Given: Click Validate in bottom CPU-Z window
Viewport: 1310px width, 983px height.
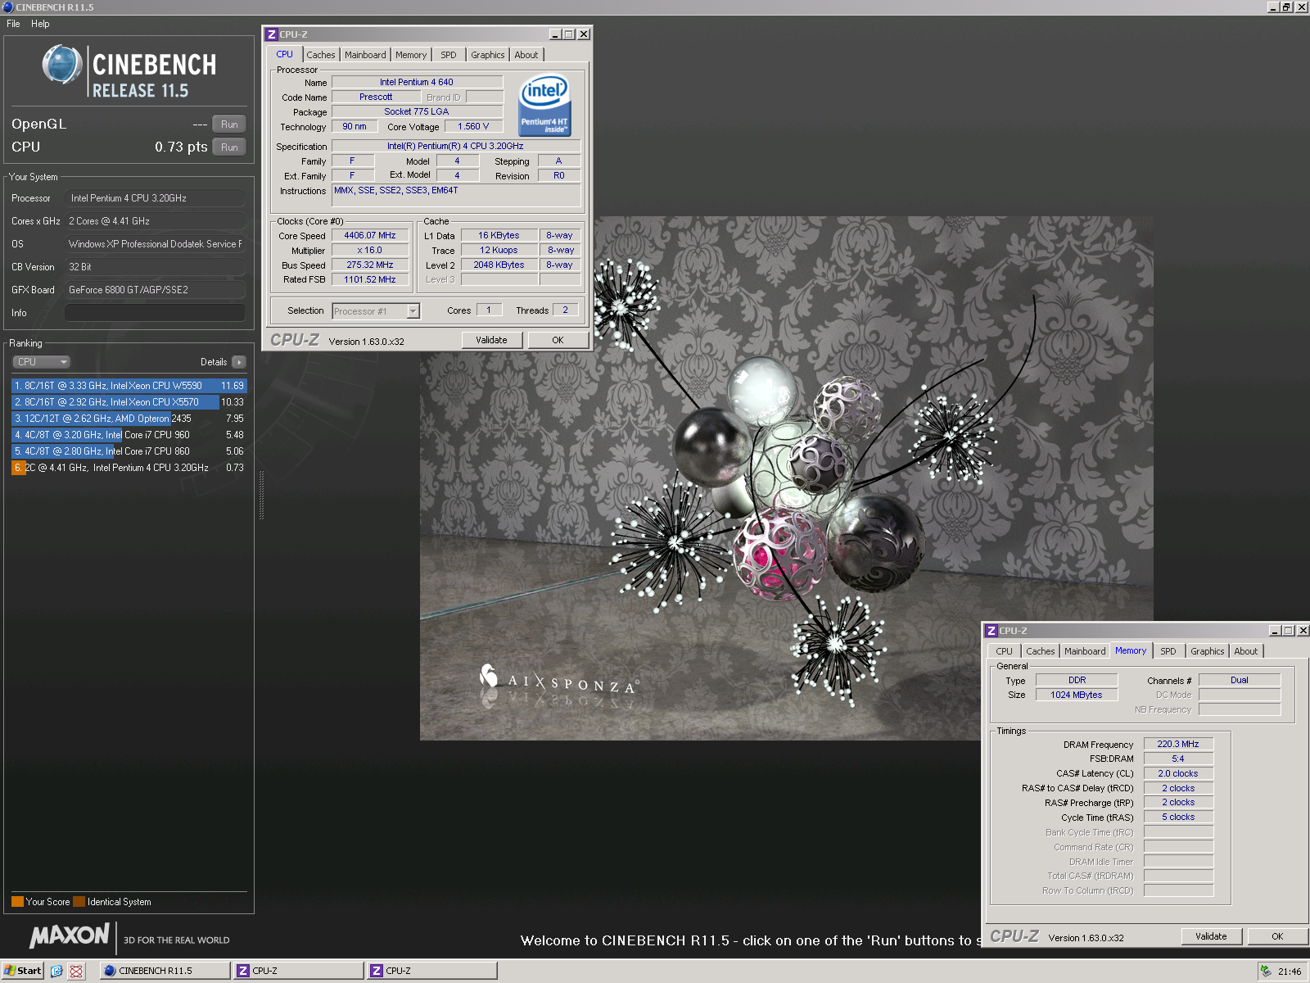Looking at the screenshot, I should pos(1211,936).
